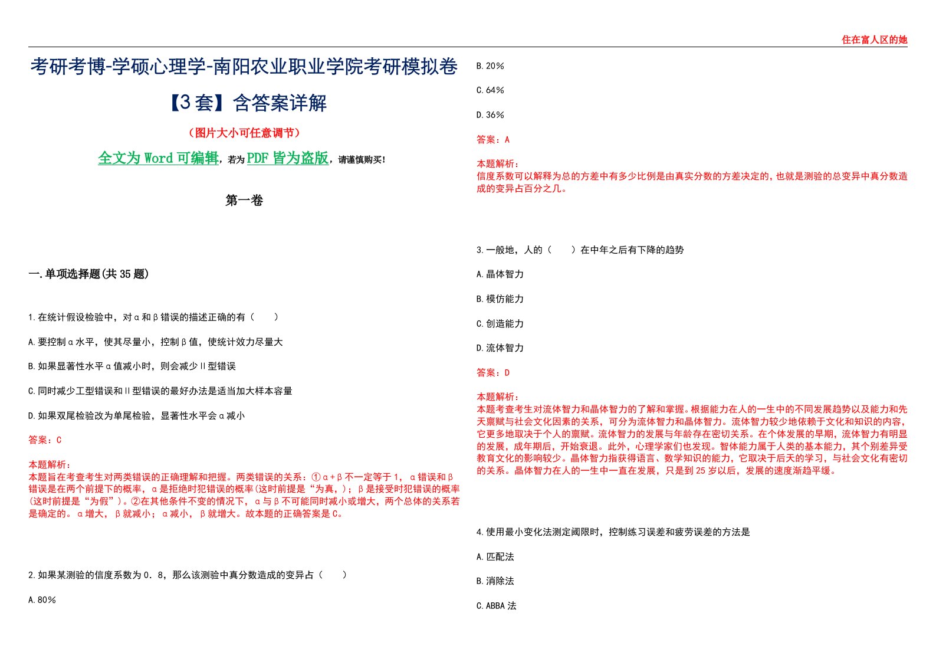936x662 pixels.
Task: Select option 'C.同时减少工型错误和II型错误'
Action: click(x=160, y=391)
